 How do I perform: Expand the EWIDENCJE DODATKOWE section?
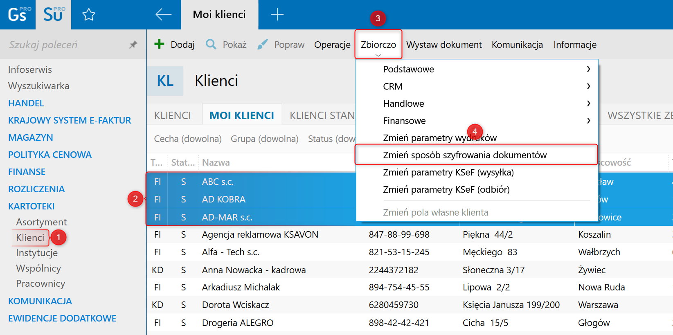62,318
